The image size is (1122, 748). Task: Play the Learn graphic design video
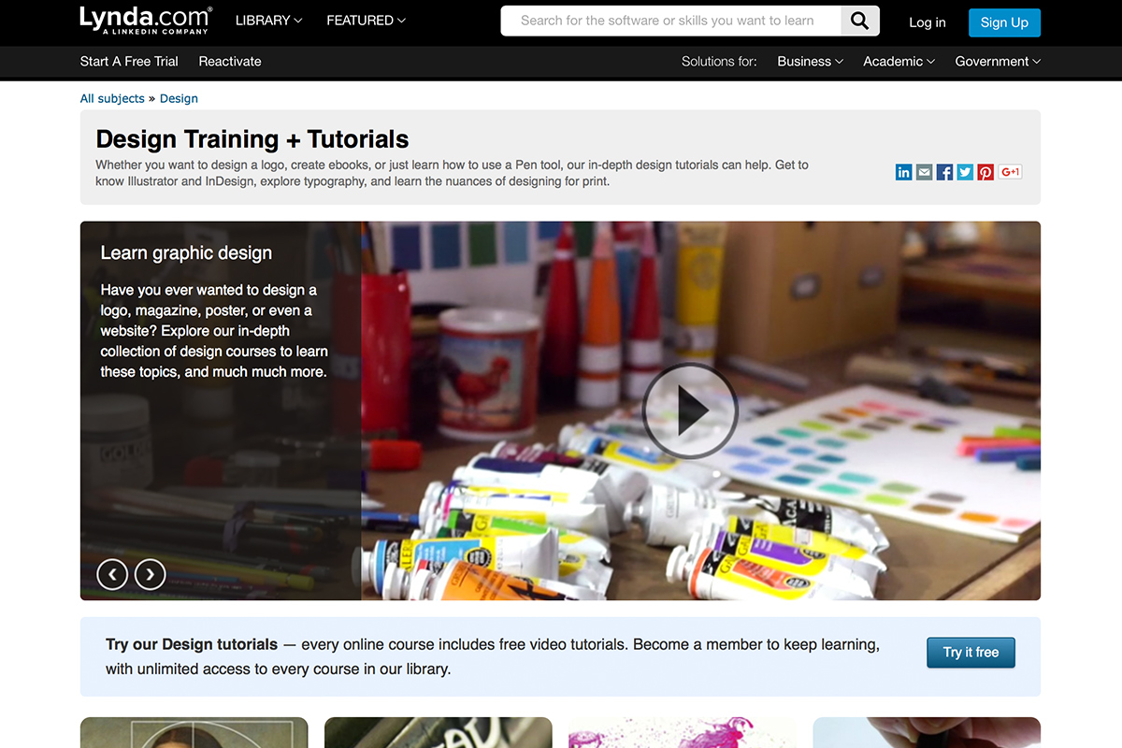tap(690, 410)
